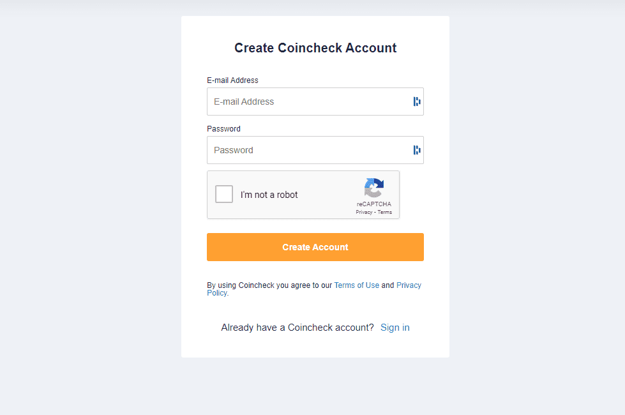Viewport: 625px width, 415px height.
Task: Click the autofill icon inside E-mail Address field
Action: point(417,101)
